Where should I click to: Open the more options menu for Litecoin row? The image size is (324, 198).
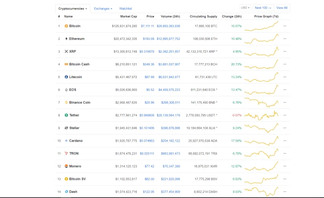click(285, 77)
